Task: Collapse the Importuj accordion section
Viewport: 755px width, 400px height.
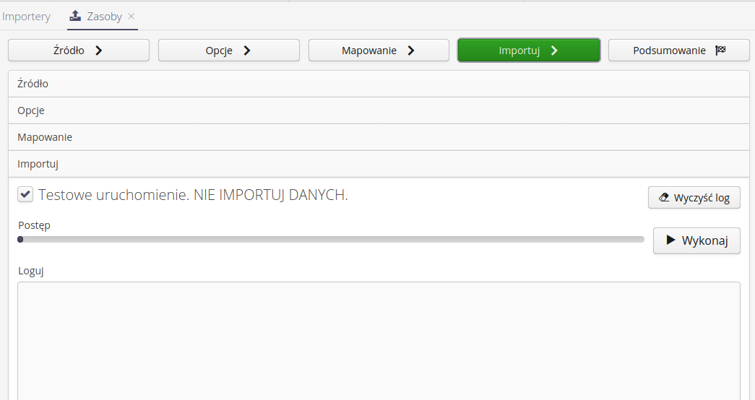Action: click(x=379, y=164)
